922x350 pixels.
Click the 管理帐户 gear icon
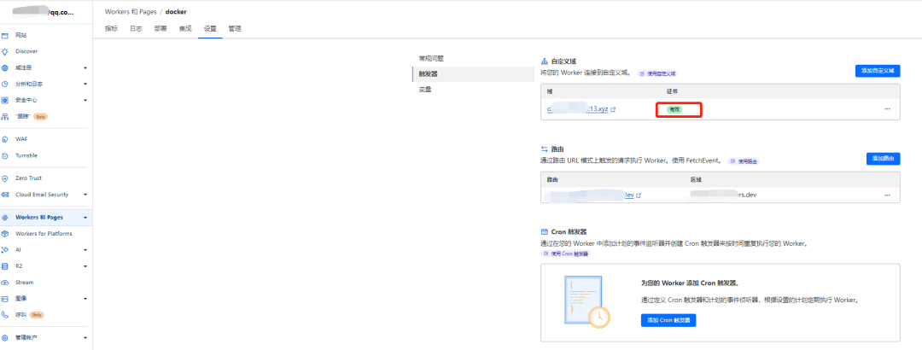coord(5,338)
